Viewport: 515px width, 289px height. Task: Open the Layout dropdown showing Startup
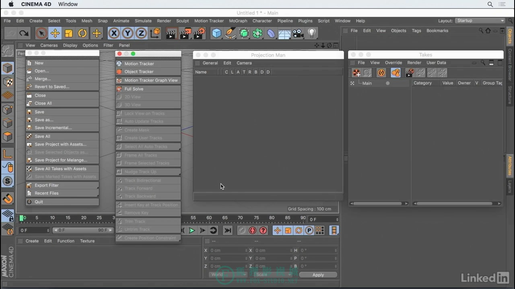click(480, 20)
